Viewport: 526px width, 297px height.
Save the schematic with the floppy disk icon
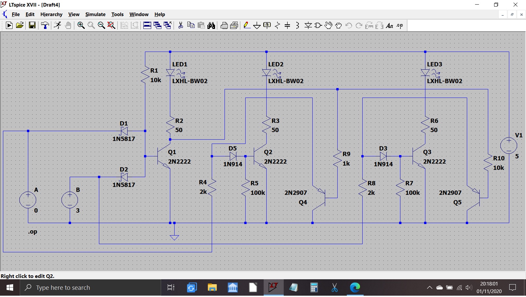click(x=32, y=25)
